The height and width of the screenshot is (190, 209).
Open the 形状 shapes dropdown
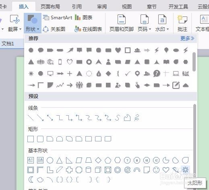(x=32, y=23)
